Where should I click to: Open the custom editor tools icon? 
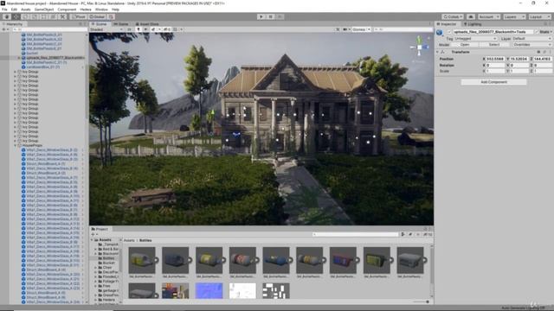(x=62, y=16)
